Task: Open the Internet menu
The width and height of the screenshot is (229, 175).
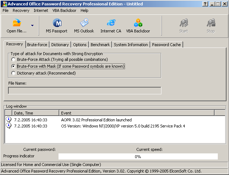Action: [41, 10]
